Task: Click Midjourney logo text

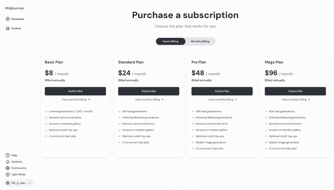Action: [14, 8]
